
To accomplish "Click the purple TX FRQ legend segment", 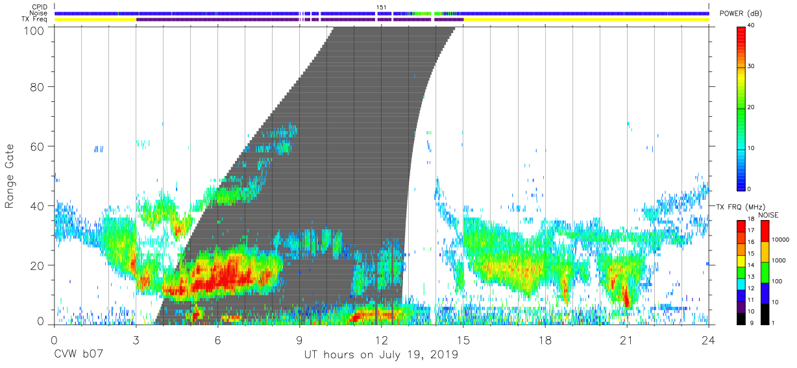I will pyautogui.click(x=742, y=308).
